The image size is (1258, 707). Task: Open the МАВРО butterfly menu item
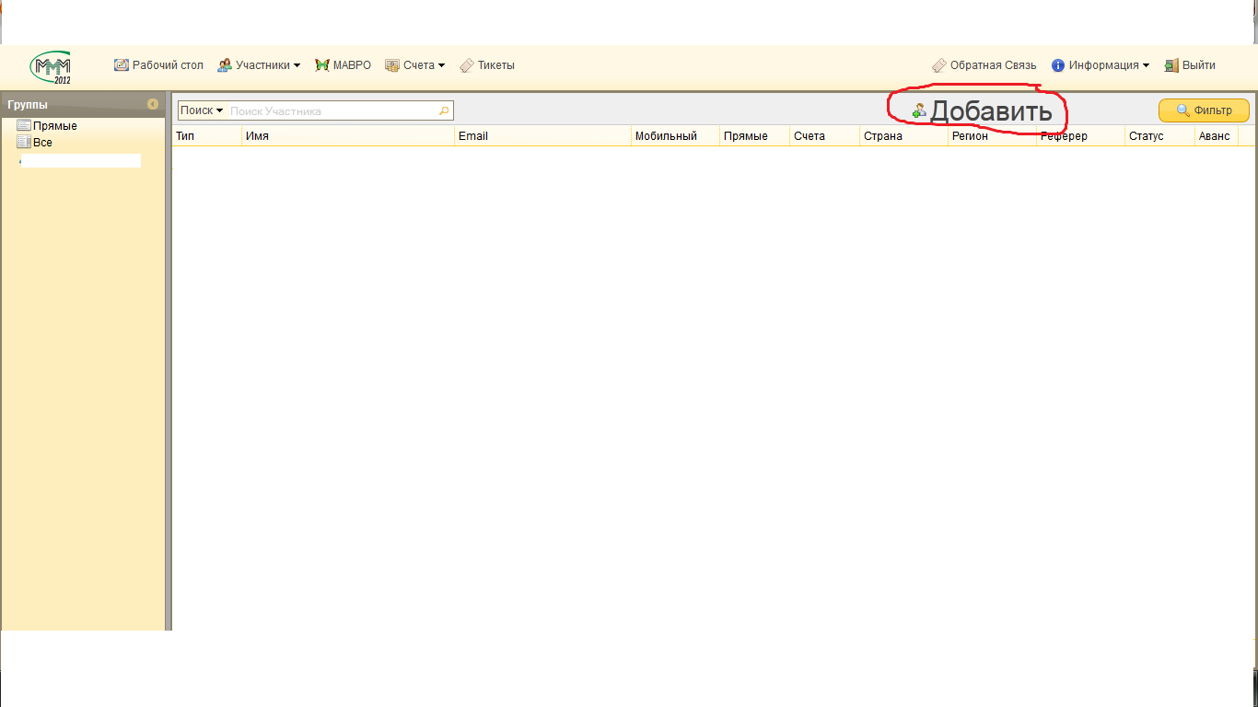click(x=343, y=65)
